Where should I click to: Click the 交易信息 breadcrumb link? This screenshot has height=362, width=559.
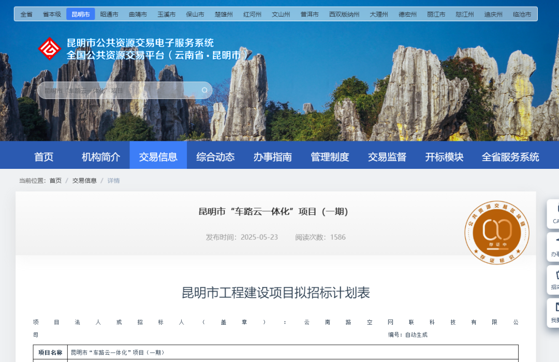84,181
